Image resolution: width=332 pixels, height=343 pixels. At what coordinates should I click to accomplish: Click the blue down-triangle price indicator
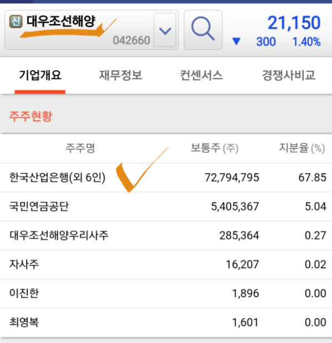pyautogui.click(x=236, y=42)
